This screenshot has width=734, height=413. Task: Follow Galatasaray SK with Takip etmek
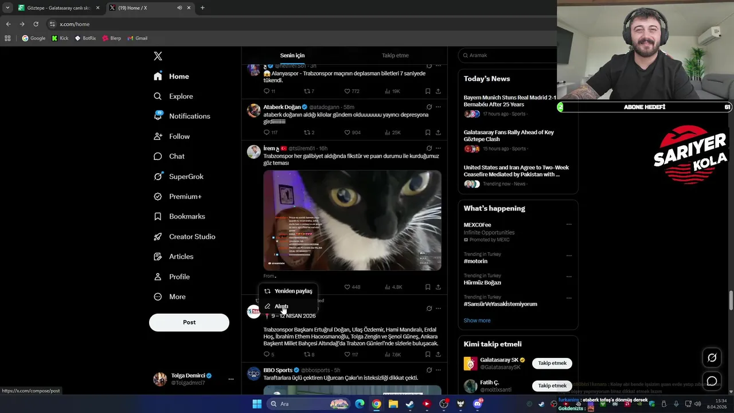[552, 363]
